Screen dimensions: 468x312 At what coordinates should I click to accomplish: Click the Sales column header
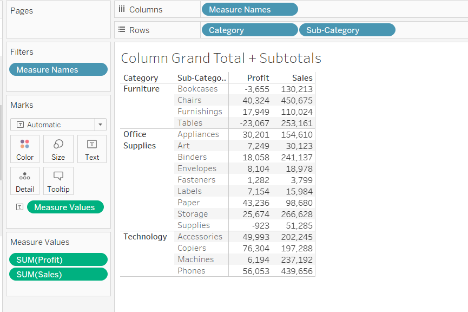click(302, 78)
